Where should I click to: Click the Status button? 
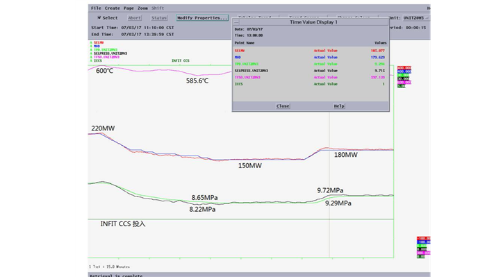(x=159, y=18)
